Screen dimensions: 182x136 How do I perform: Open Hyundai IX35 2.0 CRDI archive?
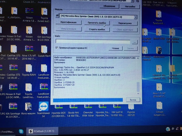tap(59, 107)
